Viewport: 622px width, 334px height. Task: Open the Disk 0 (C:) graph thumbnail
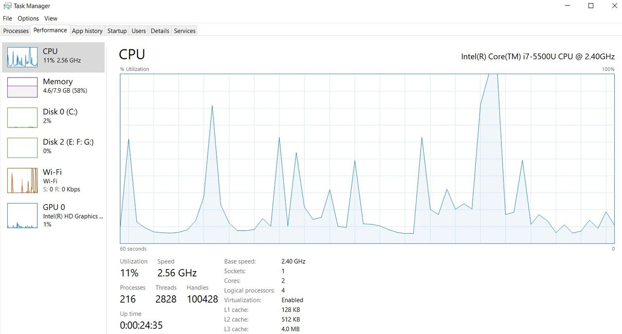[x=22, y=118]
